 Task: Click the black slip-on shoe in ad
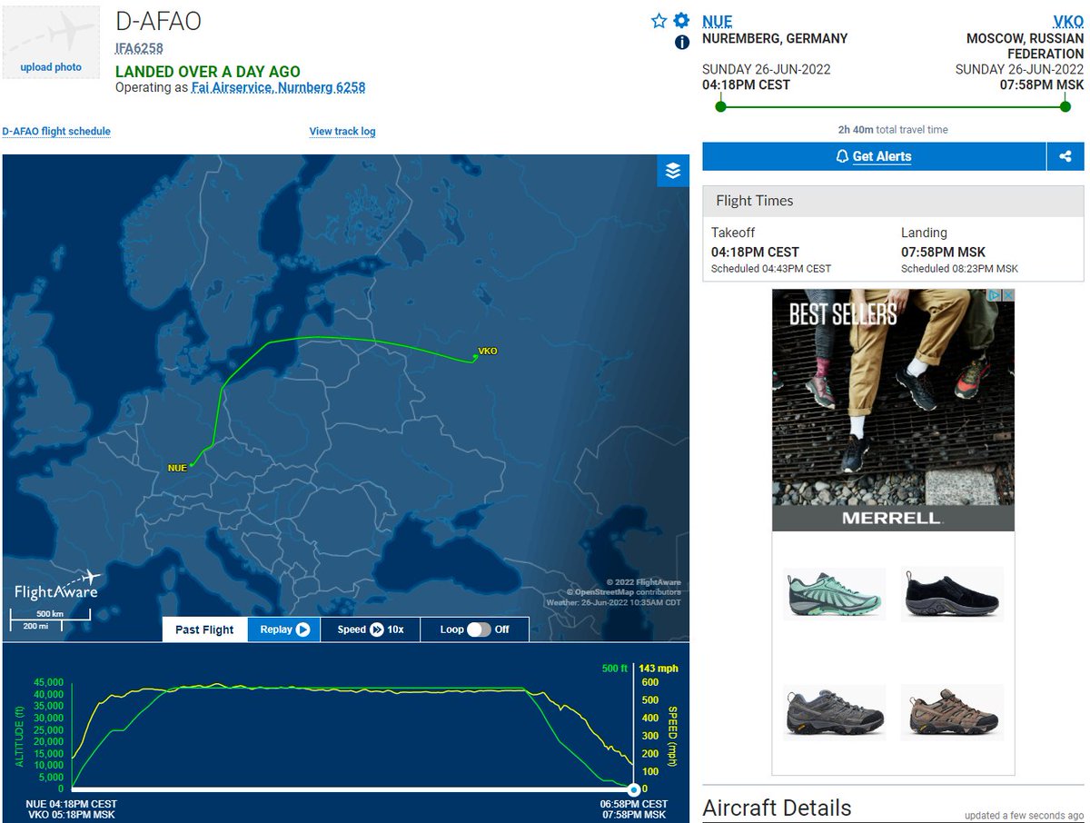(952, 593)
